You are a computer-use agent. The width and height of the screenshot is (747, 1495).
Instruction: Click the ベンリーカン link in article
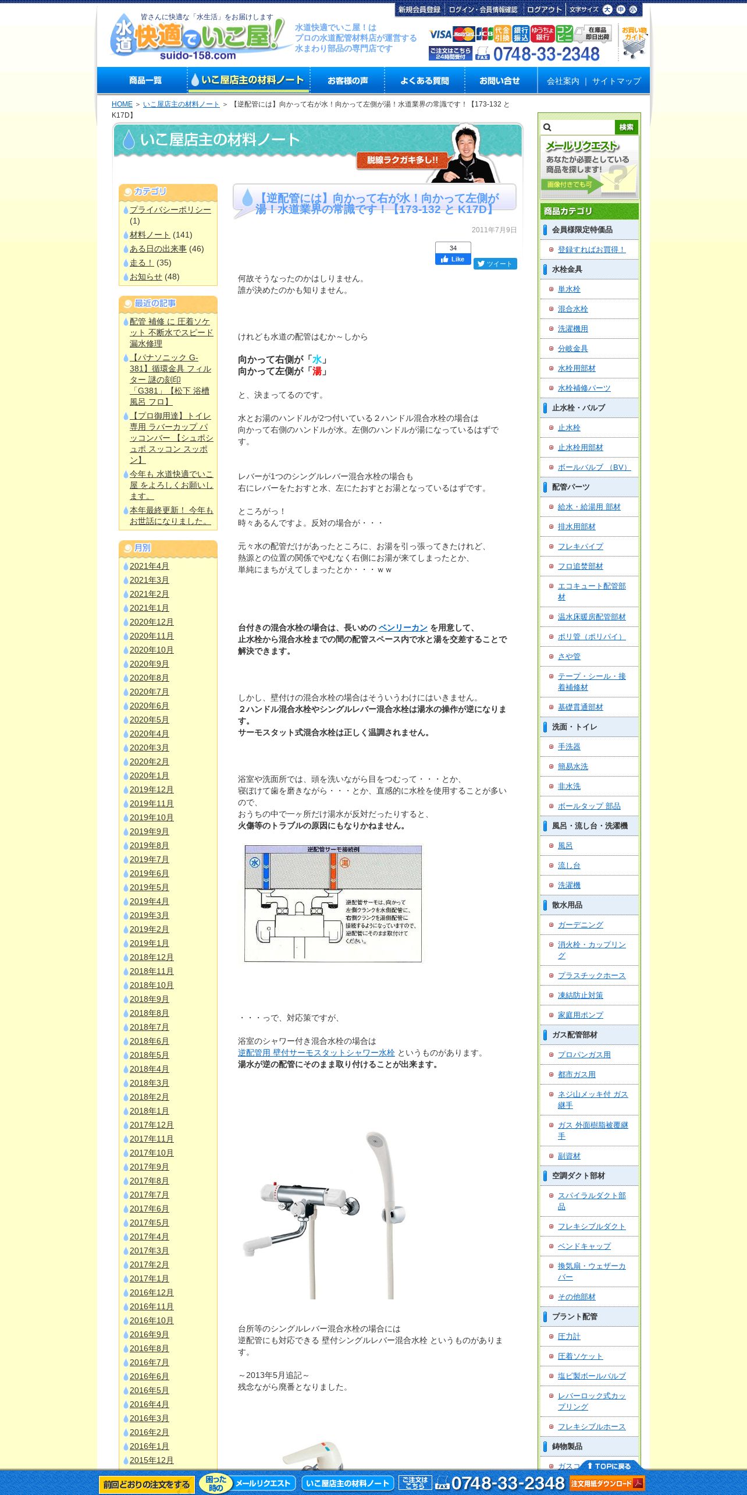pyautogui.click(x=403, y=628)
